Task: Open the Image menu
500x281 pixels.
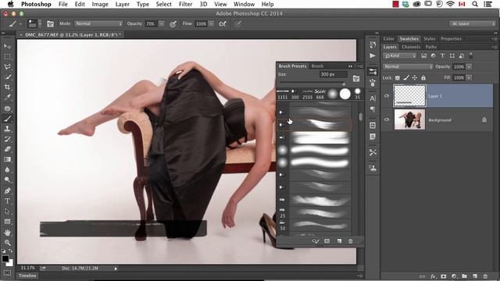Action: pyautogui.click(x=100, y=4)
